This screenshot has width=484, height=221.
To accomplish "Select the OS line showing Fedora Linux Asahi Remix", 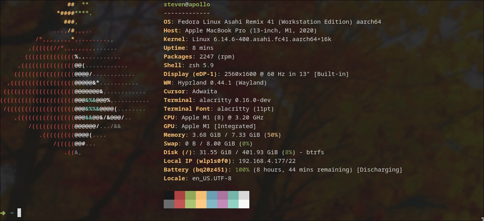I will coord(272,22).
